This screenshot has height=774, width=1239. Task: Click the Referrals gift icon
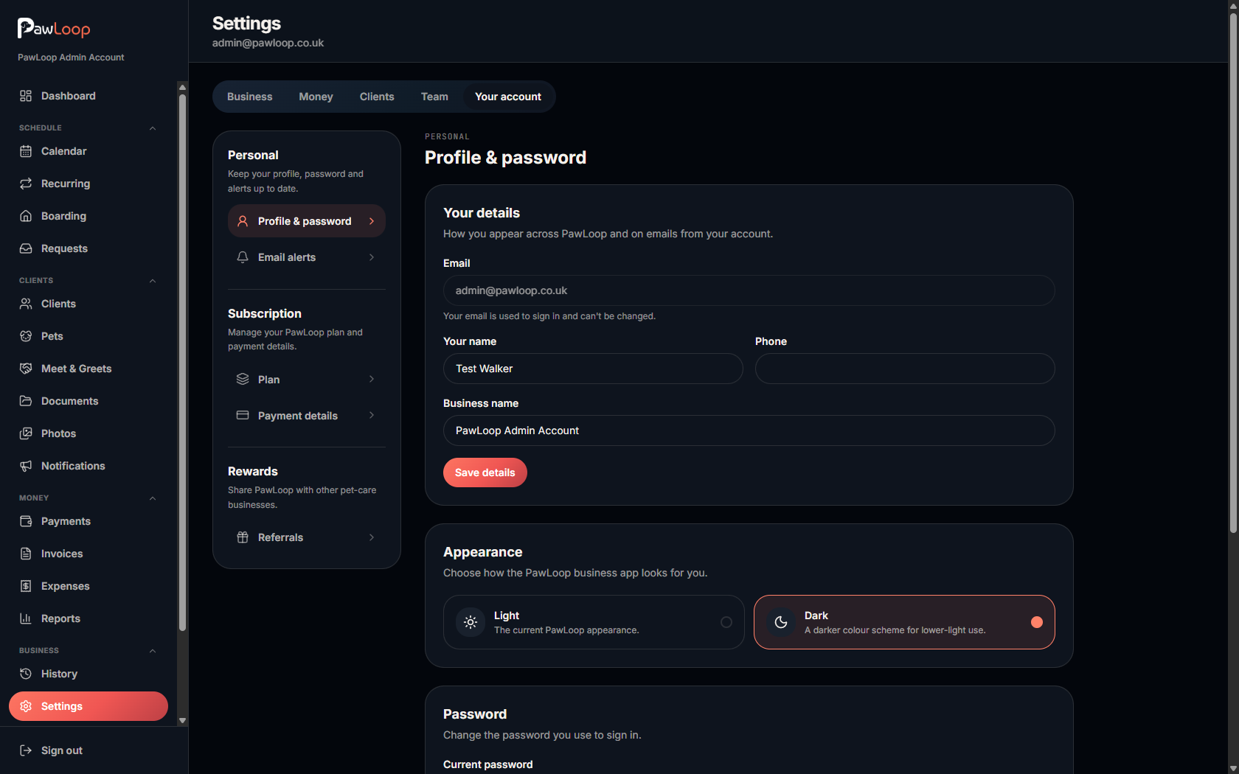(243, 537)
